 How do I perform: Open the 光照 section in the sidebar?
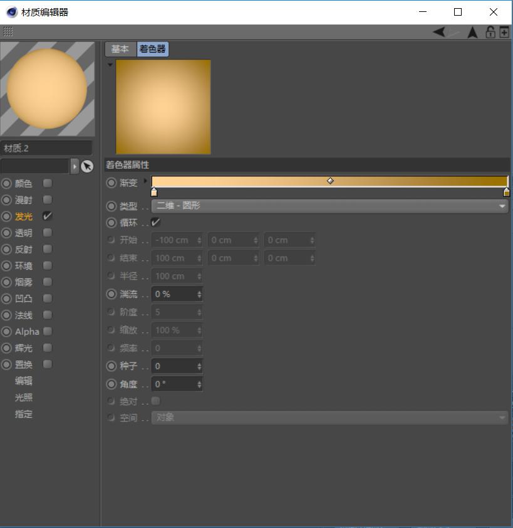(24, 398)
